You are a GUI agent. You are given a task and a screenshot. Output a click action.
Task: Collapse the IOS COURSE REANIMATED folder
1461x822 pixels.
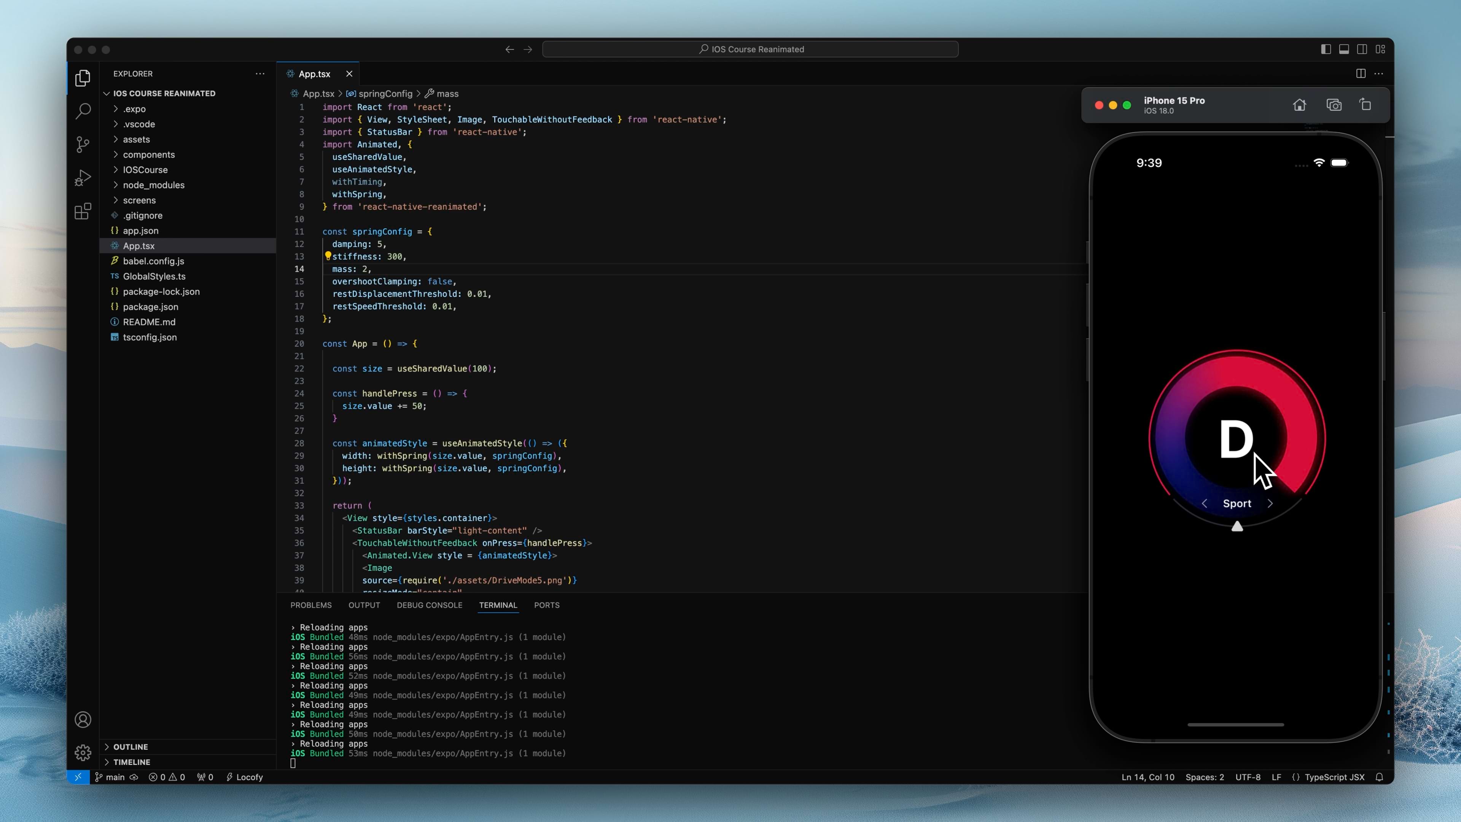(107, 93)
